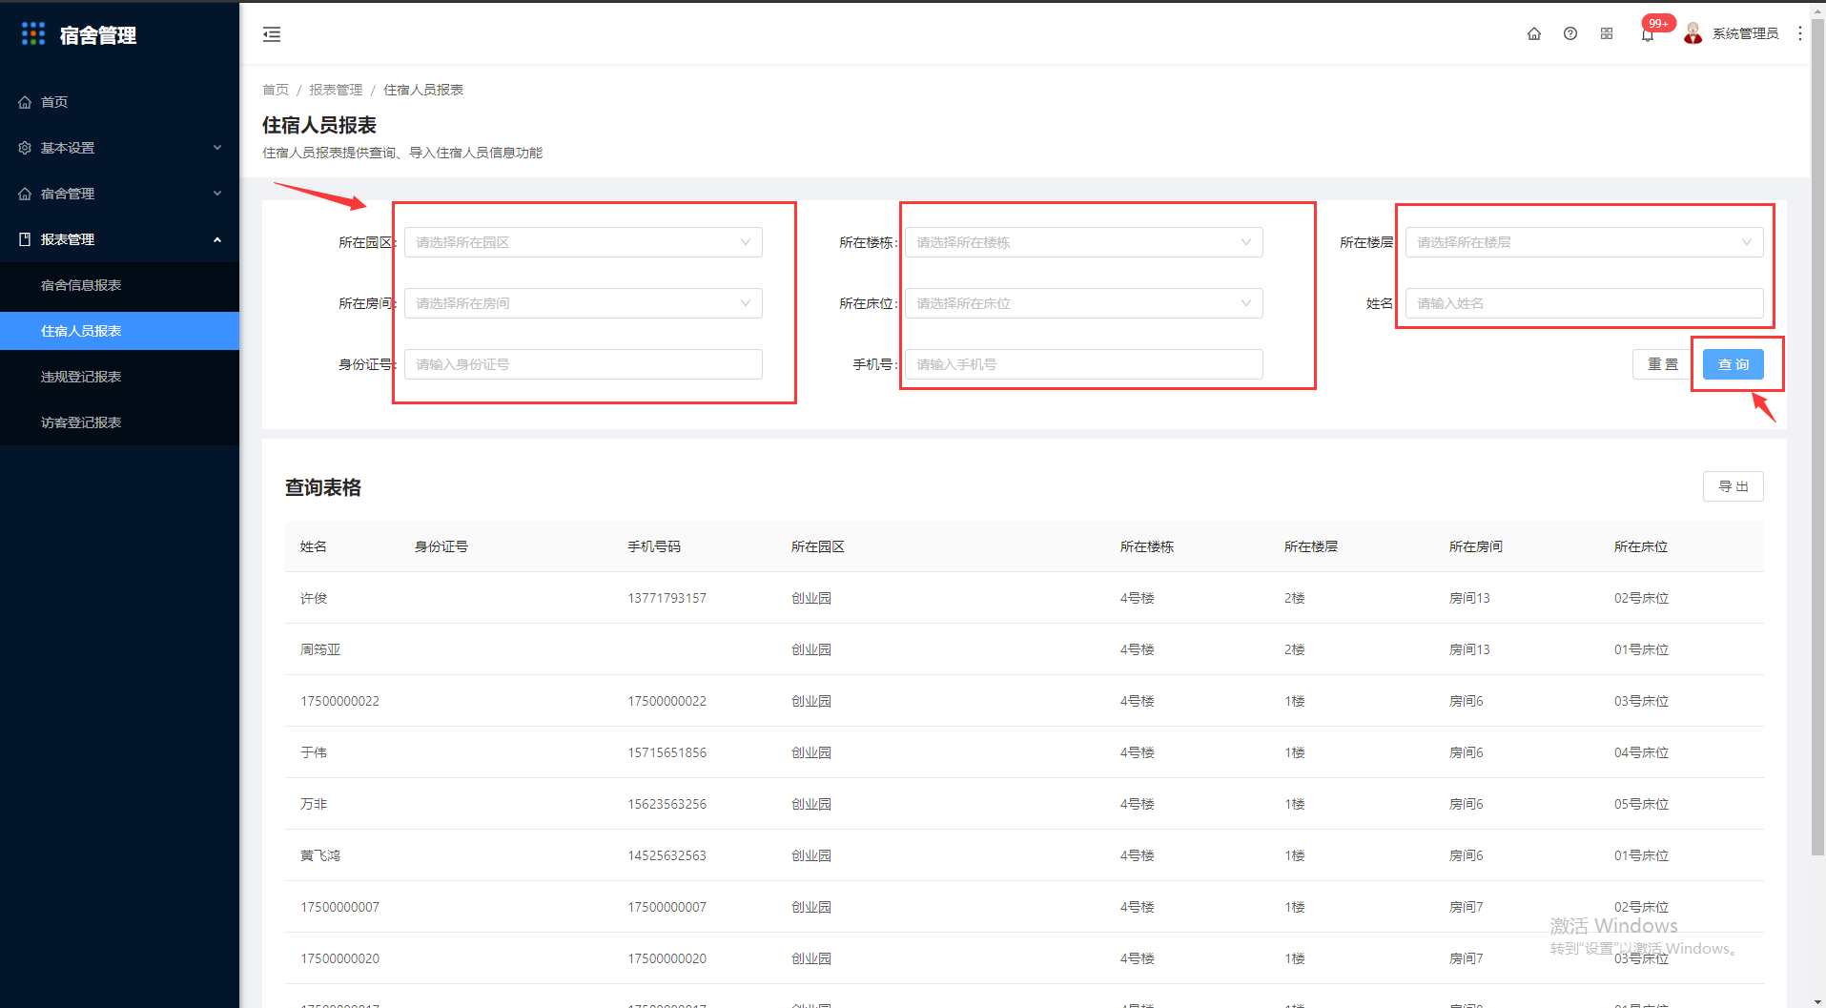This screenshot has height=1008, width=1826.
Task: Click phone number 14525632563
Action: [667, 855]
